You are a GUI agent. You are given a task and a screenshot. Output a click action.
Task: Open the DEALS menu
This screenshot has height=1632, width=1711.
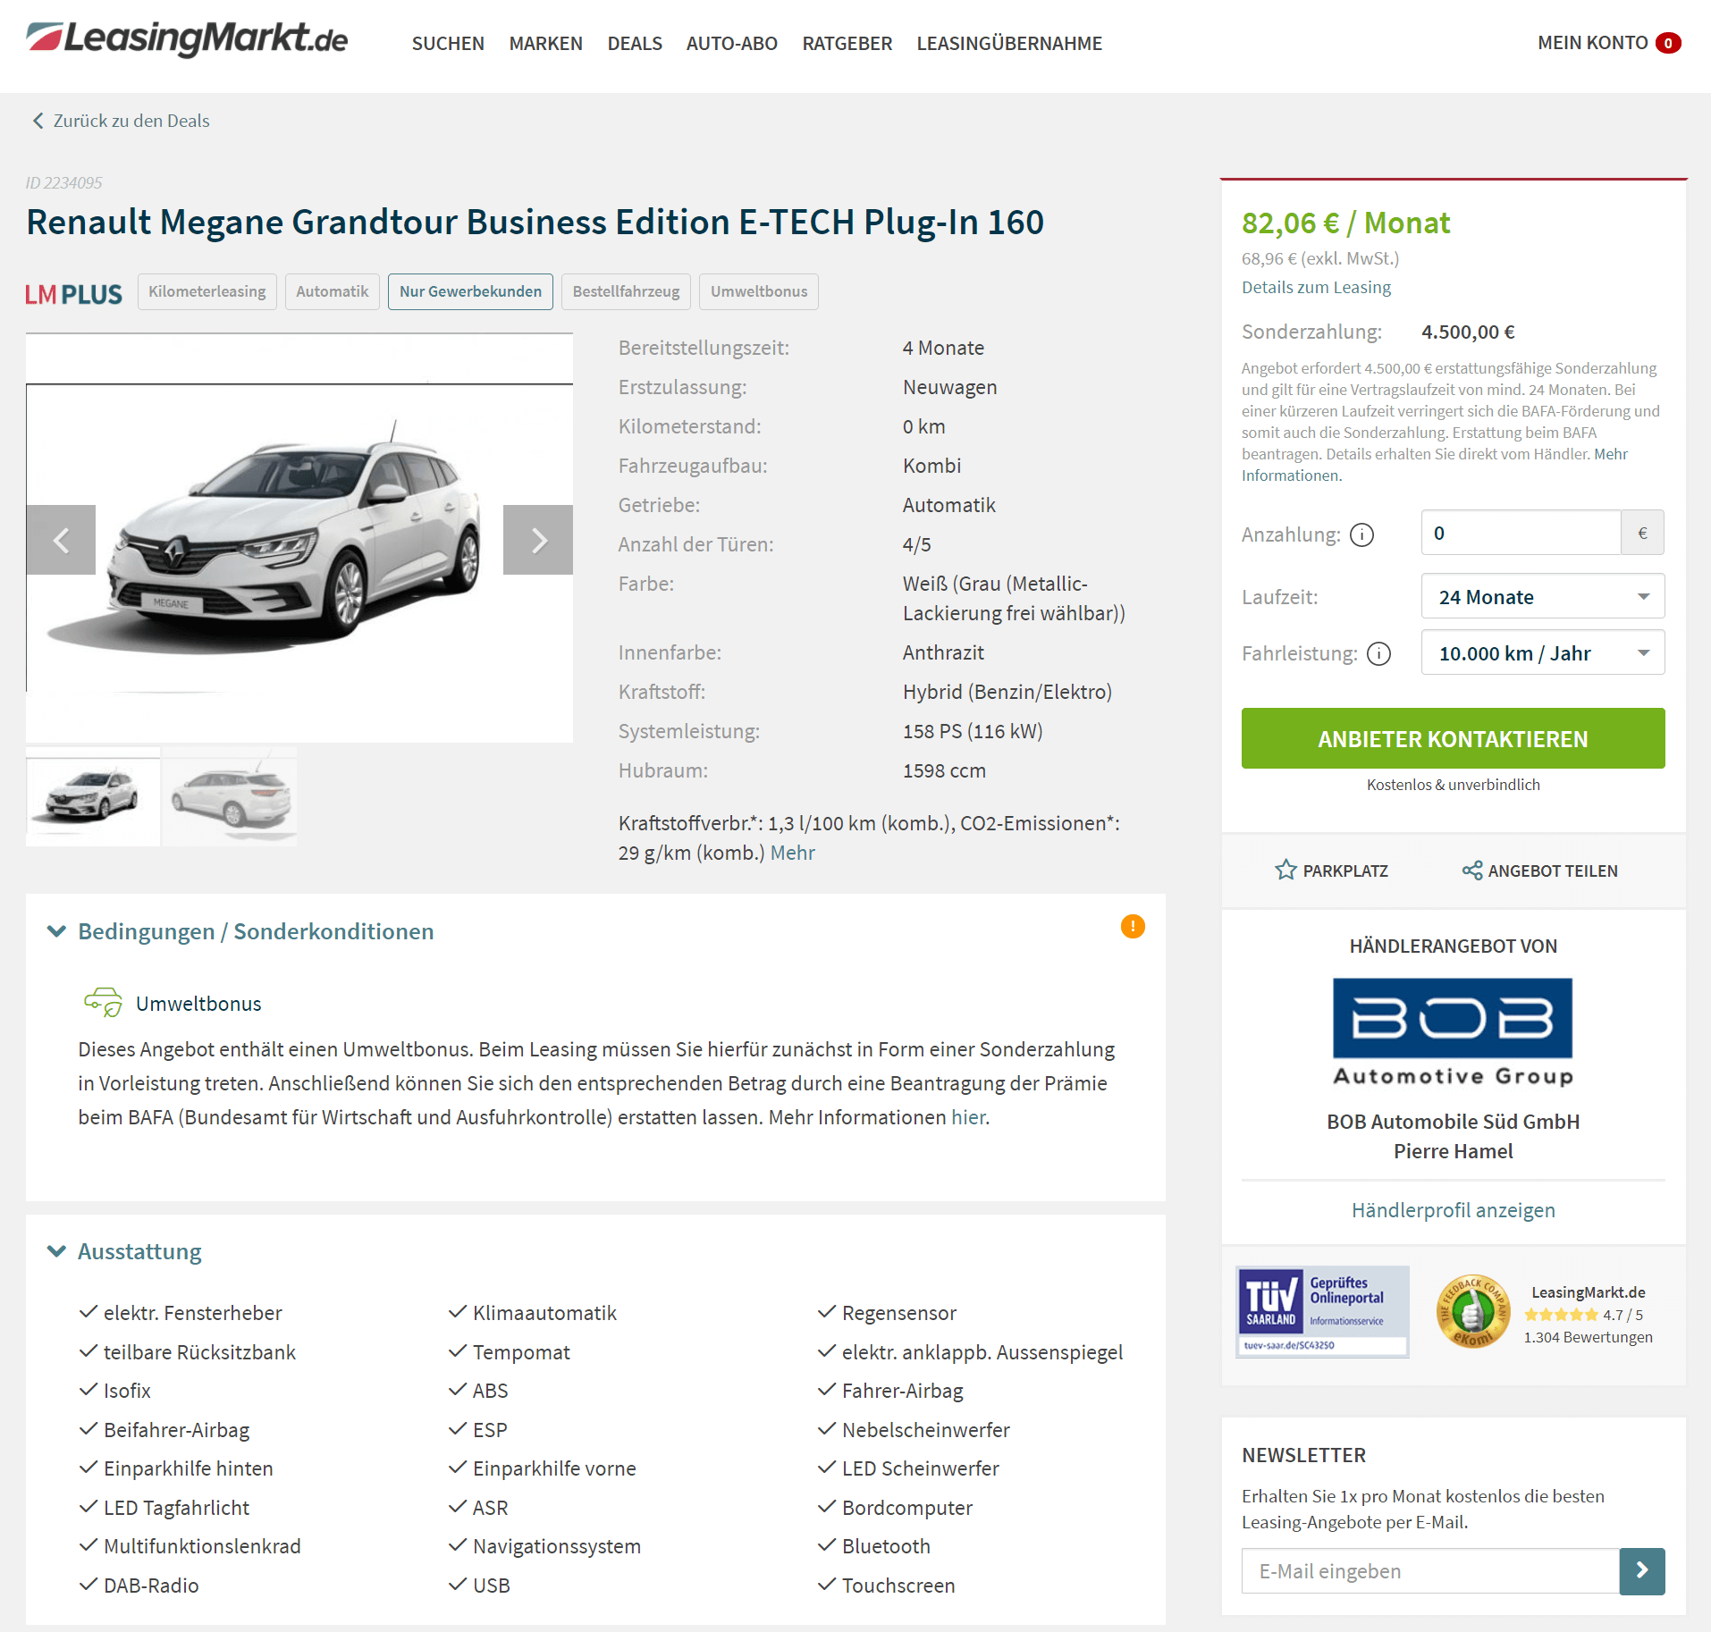(x=635, y=43)
